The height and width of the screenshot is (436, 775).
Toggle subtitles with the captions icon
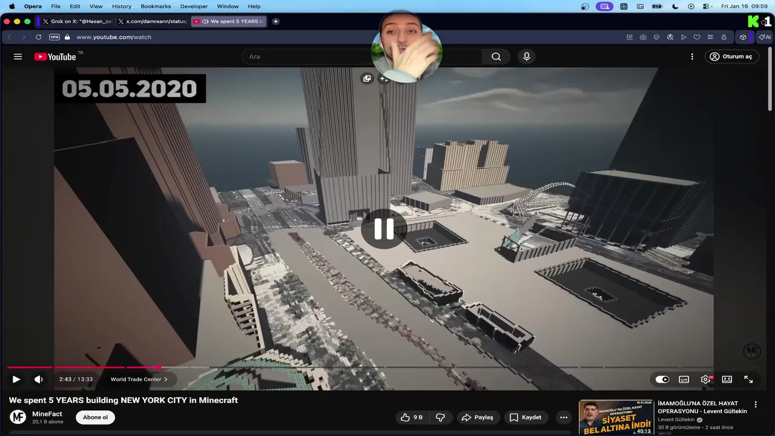[x=684, y=379]
